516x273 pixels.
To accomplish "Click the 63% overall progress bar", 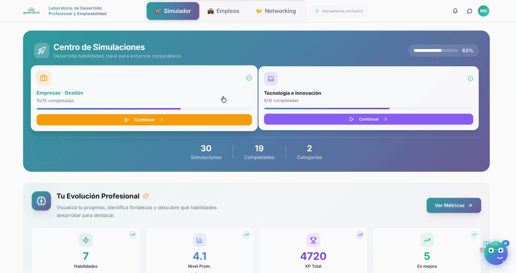I will click(436, 50).
